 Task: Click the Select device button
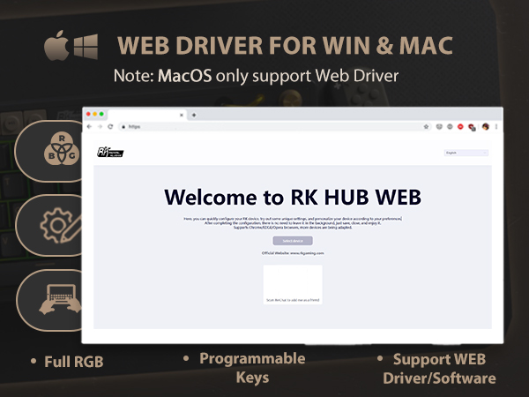(x=293, y=241)
